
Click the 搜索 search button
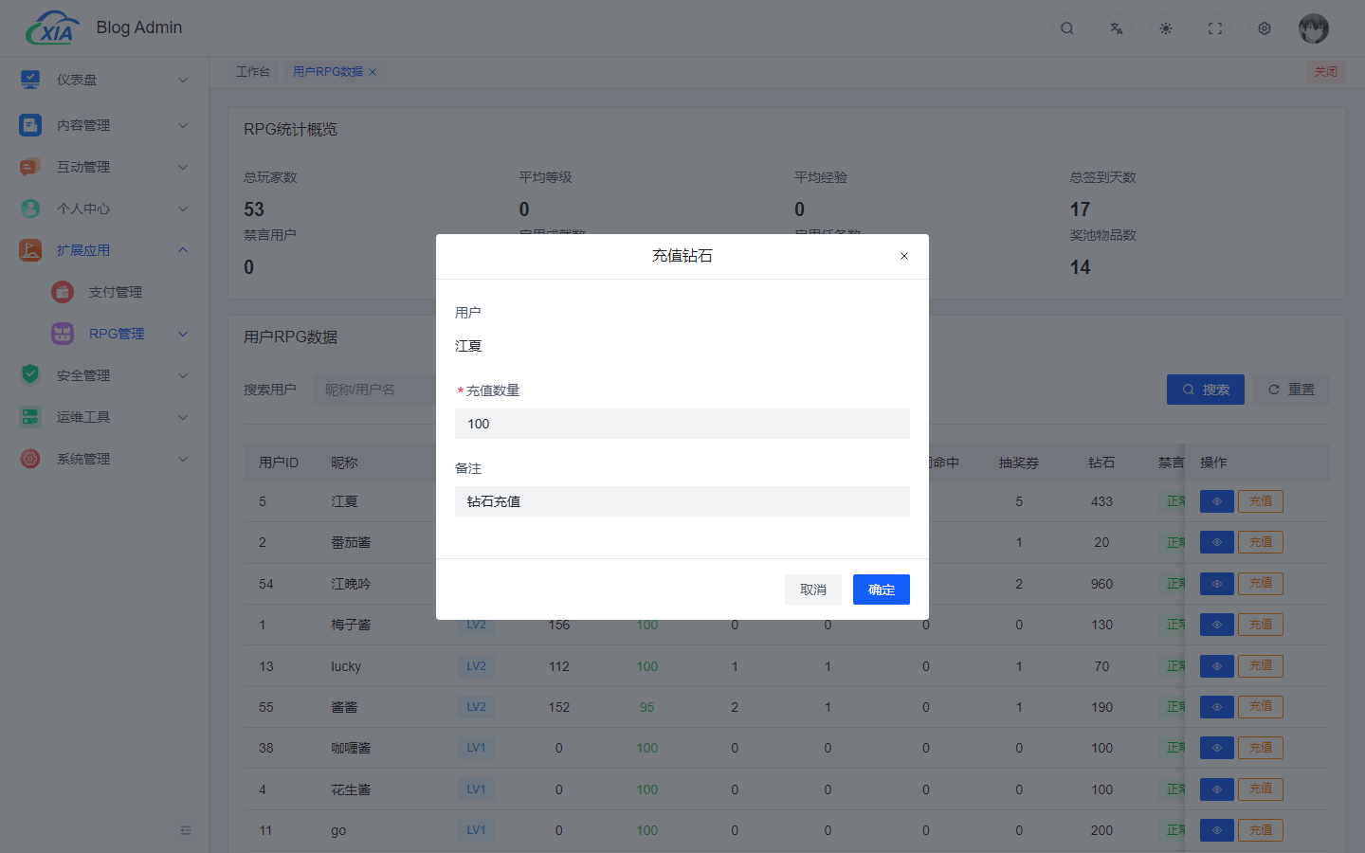click(x=1206, y=390)
